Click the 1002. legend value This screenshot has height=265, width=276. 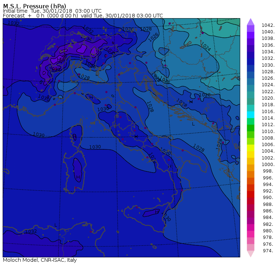click(x=268, y=158)
